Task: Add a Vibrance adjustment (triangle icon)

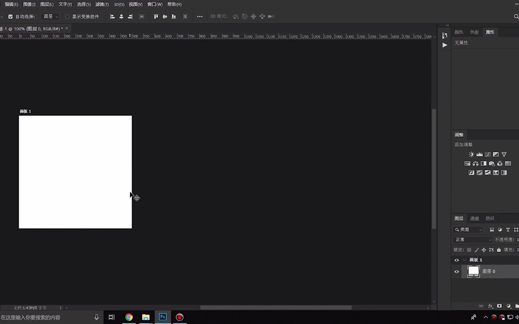Action: coord(504,154)
